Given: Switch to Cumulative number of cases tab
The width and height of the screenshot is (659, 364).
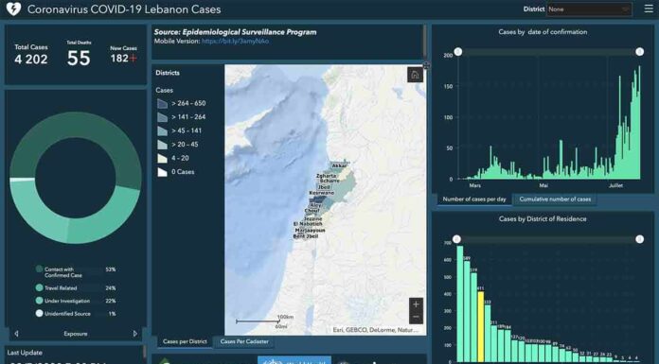Looking at the screenshot, I should click(x=555, y=199).
